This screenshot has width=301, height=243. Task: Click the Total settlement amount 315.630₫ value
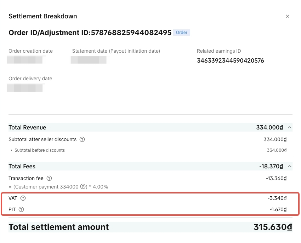[273, 227]
